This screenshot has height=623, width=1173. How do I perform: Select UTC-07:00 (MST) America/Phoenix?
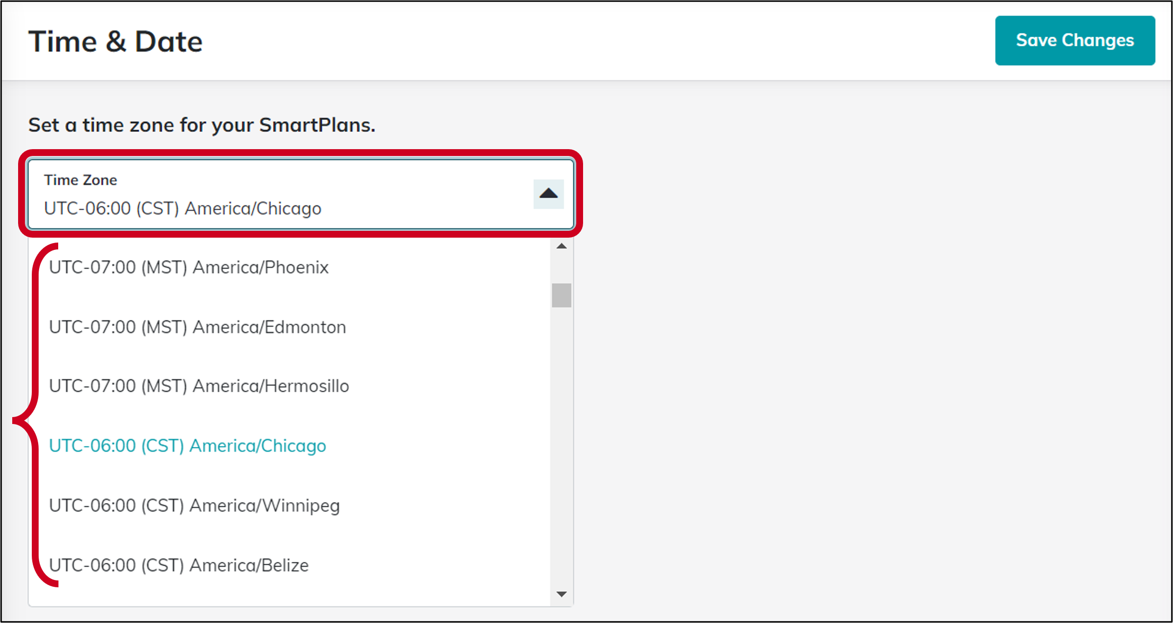point(189,267)
